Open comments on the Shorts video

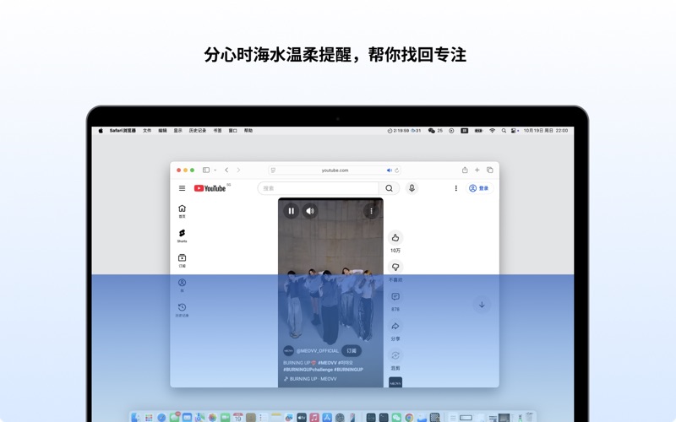(x=395, y=297)
